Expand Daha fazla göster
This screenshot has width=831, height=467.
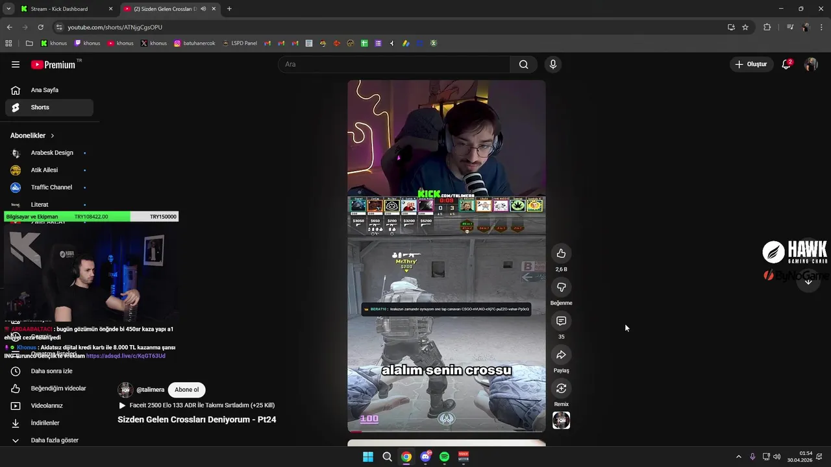click(49, 440)
